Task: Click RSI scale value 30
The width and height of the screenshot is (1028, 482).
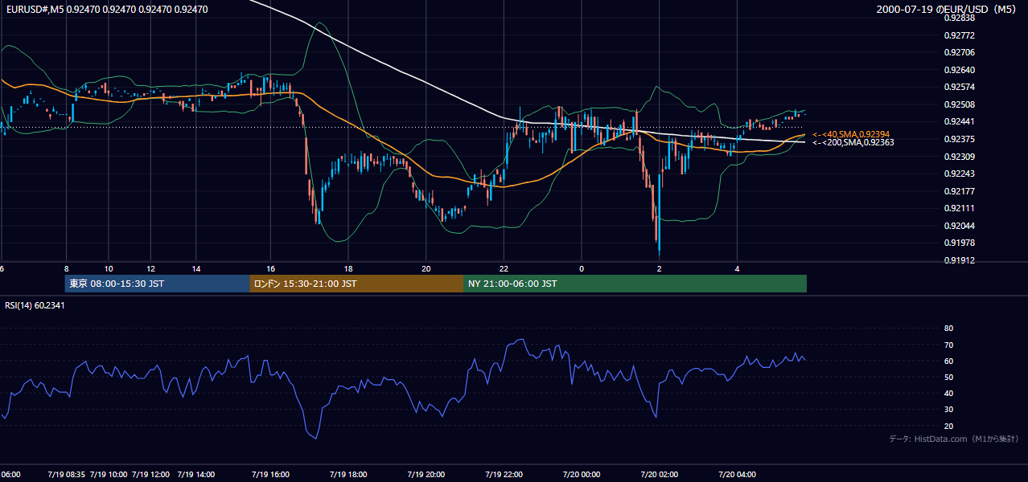Action: (x=948, y=410)
